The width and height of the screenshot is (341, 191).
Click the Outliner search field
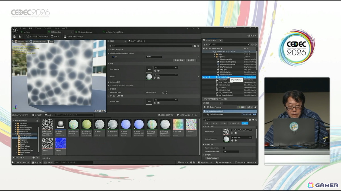click(x=229, y=44)
